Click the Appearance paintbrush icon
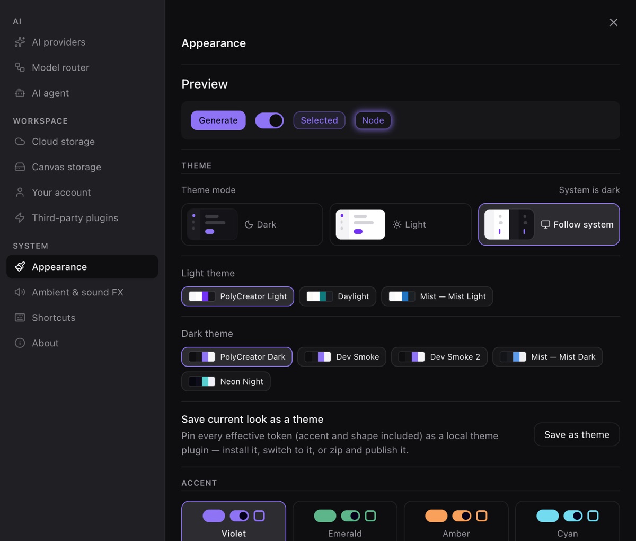The width and height of the screenshot is (636, 541). (x=20, y=267)
